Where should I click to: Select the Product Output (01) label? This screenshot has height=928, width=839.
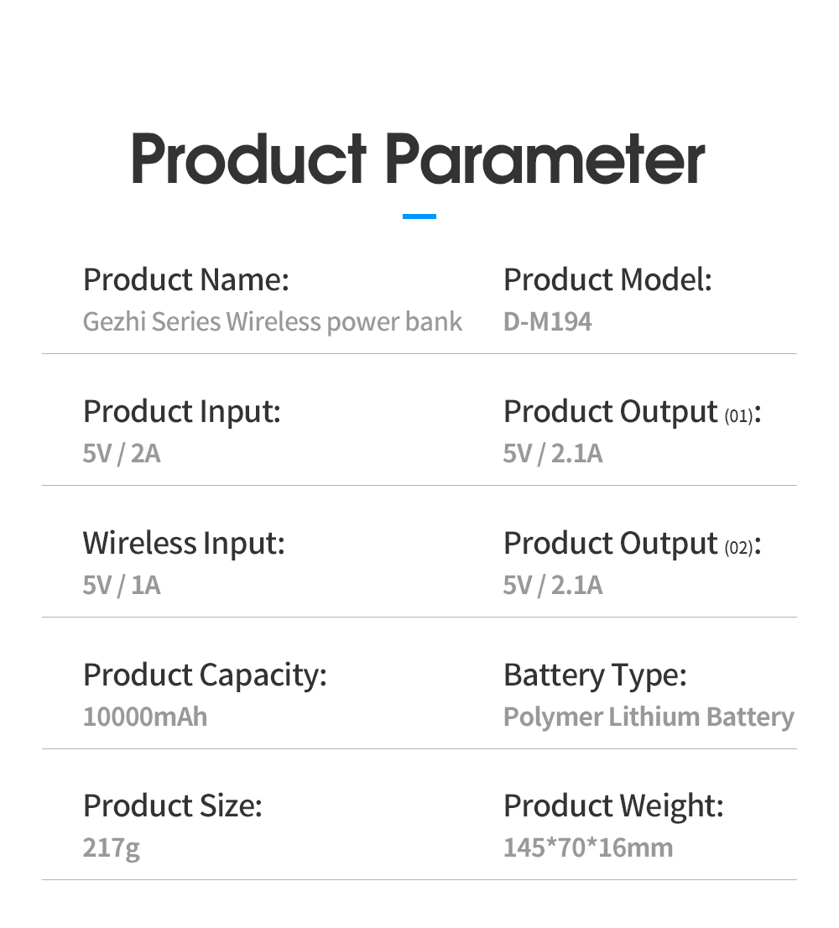[x=632, y=411]
